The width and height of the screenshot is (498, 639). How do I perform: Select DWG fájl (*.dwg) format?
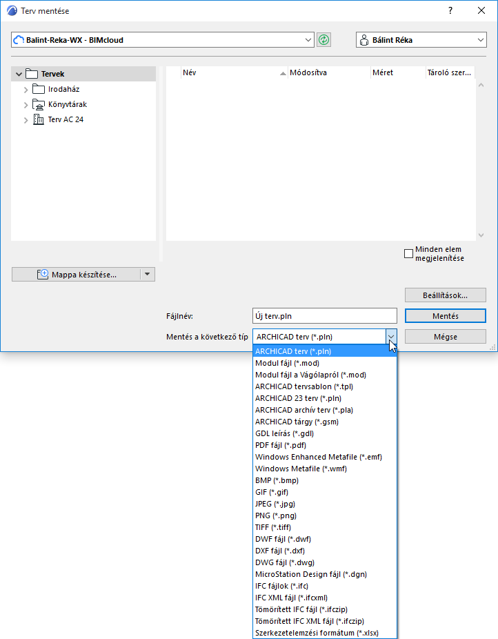coord(325,562)
